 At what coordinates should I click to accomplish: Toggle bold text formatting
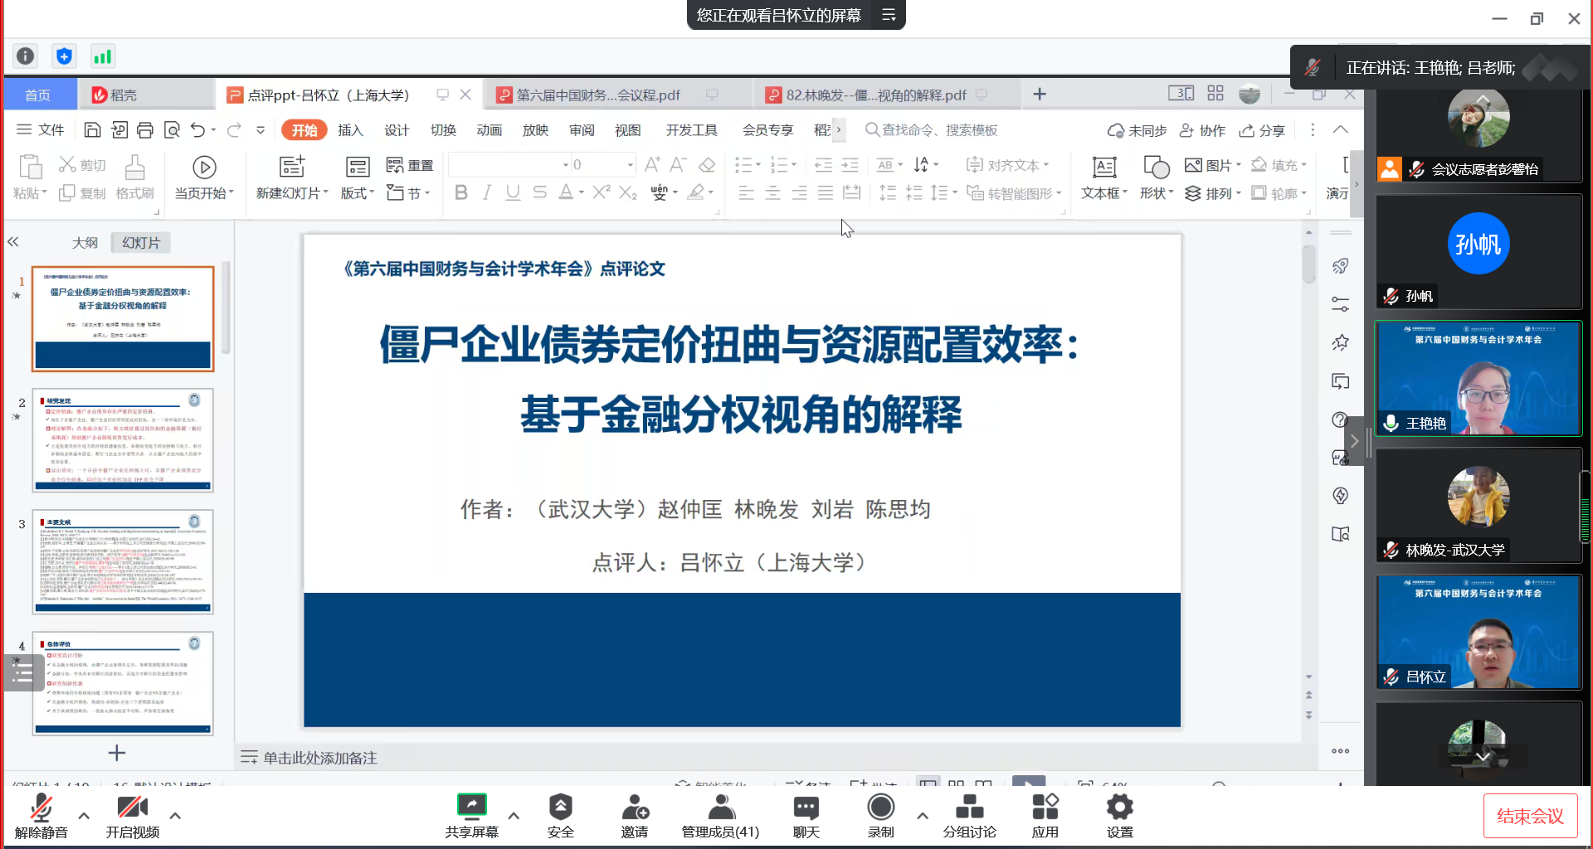click(x=461, y=193)
